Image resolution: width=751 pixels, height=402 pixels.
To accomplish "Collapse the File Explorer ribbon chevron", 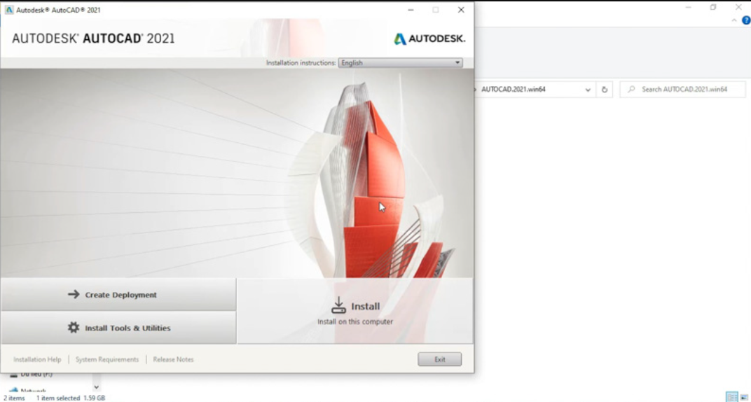I will pos(734,20).
